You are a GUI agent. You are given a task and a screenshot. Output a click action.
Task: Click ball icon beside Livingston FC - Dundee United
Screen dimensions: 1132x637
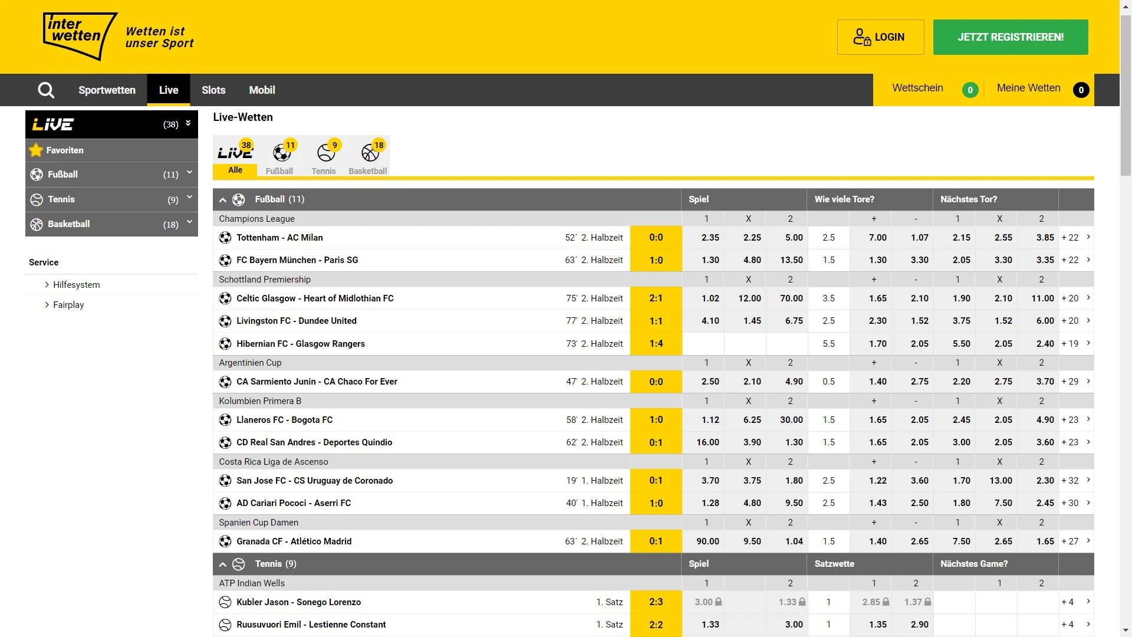pyautogui.click(x=225, y=321)
